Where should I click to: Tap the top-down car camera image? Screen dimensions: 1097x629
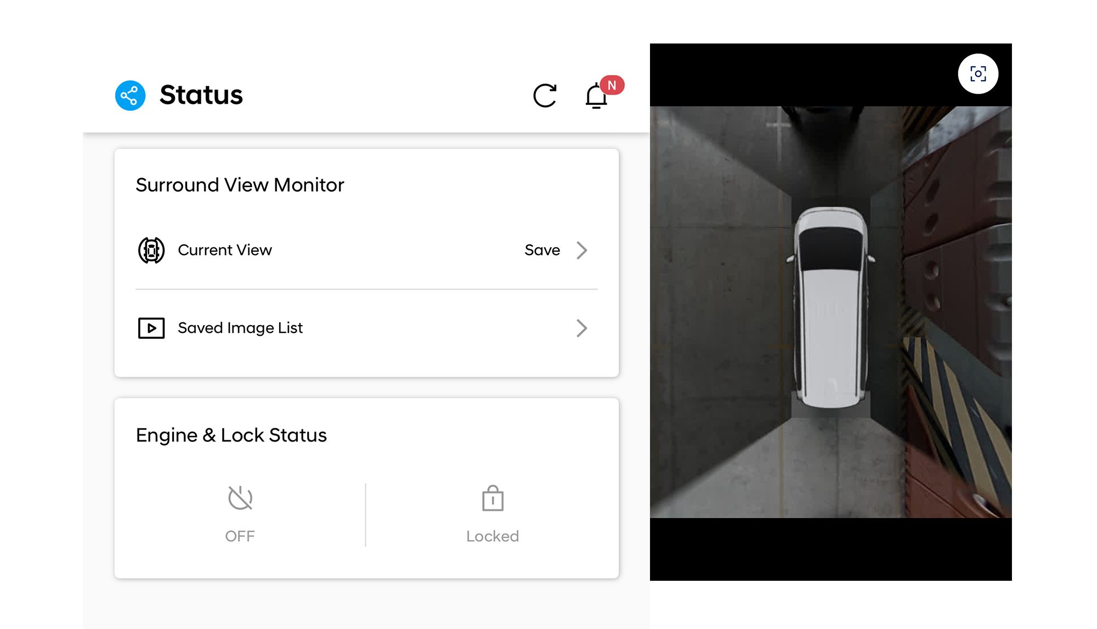(830, 312)
